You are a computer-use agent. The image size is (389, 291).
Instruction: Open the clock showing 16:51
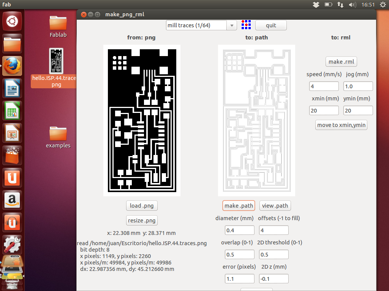click(368, 5)
